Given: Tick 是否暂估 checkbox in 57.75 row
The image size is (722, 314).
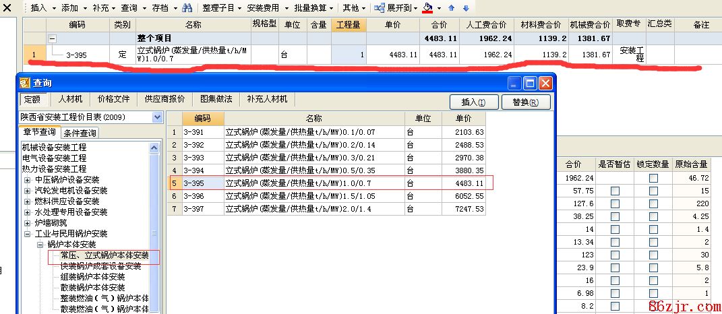Looking at the screenshot, I should pos(614,191).
